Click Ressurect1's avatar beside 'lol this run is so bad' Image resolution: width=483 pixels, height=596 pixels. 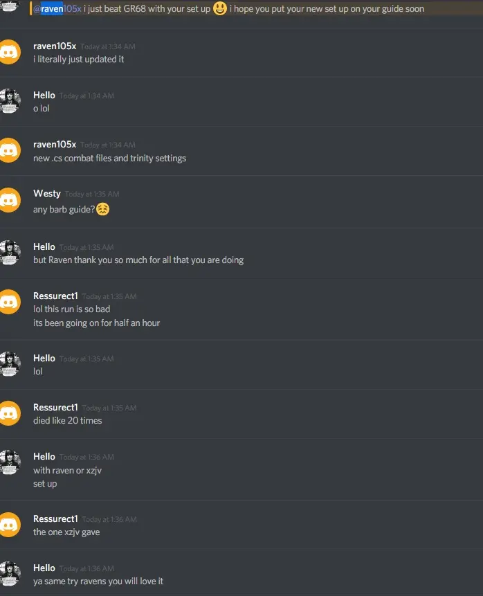[9, 302]
